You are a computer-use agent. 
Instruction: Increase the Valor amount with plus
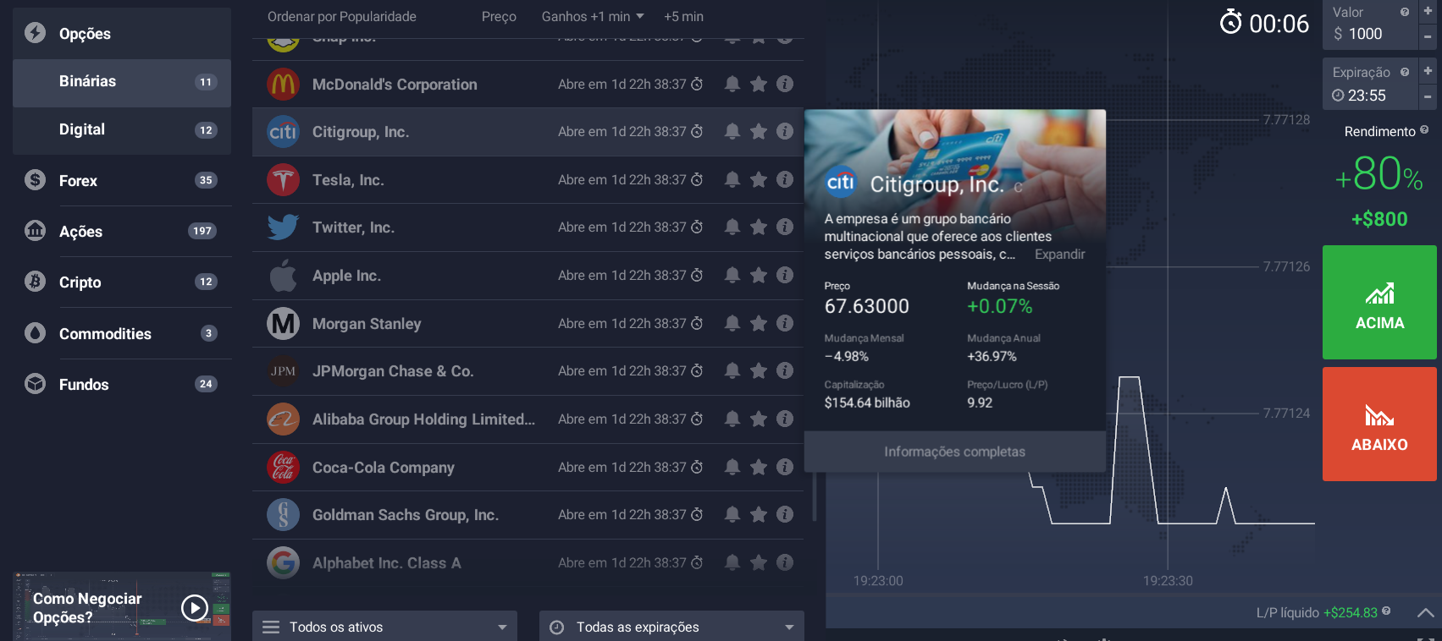[1428, 11]
